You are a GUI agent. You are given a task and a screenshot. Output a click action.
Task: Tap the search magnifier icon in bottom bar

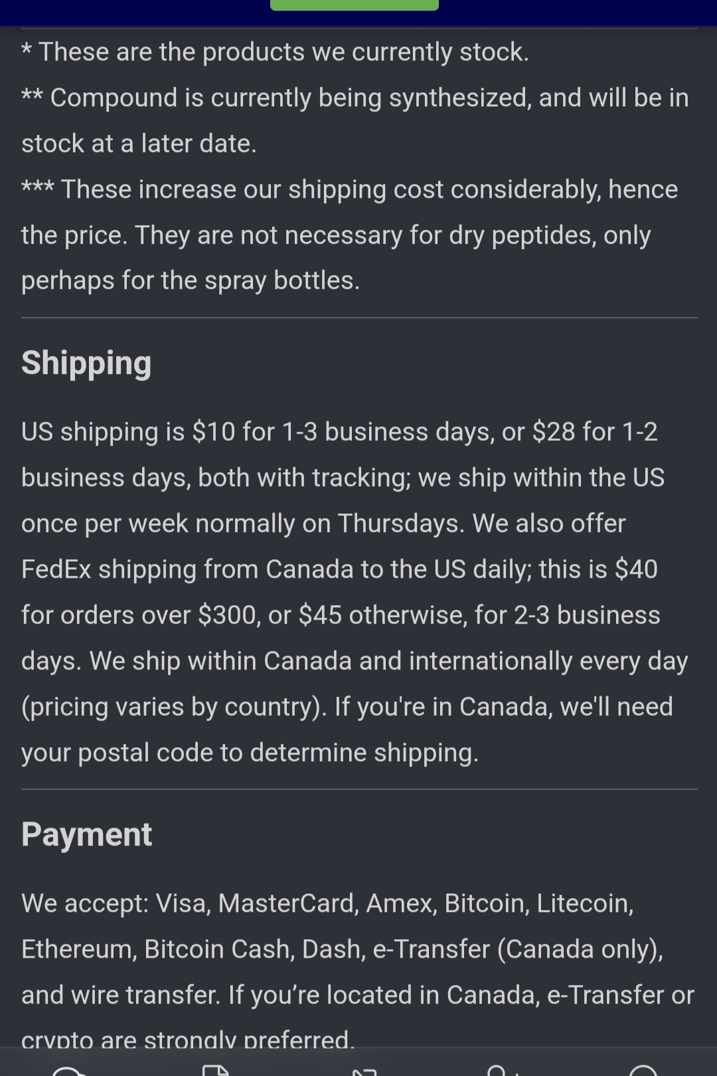[x=642, y=1070]
